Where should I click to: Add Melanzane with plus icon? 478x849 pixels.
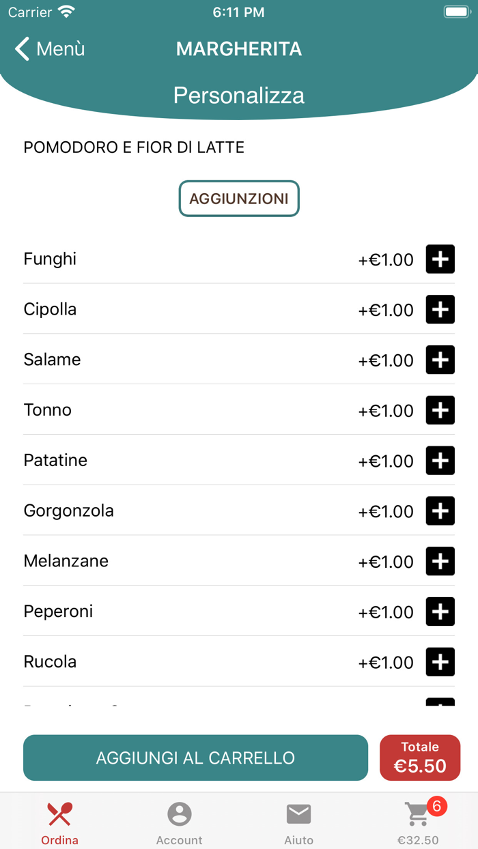[x=440, y=562]
